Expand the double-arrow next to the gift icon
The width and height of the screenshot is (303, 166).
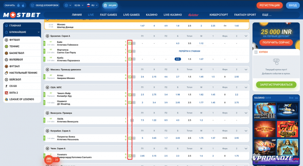click(56, 160)
